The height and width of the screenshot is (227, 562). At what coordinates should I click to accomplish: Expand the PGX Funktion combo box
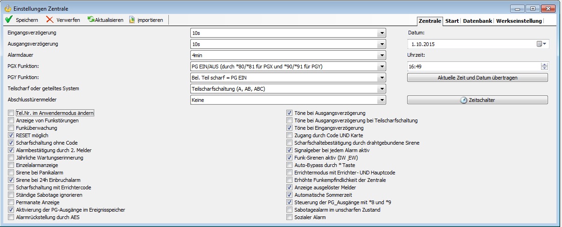click(382, 67)
